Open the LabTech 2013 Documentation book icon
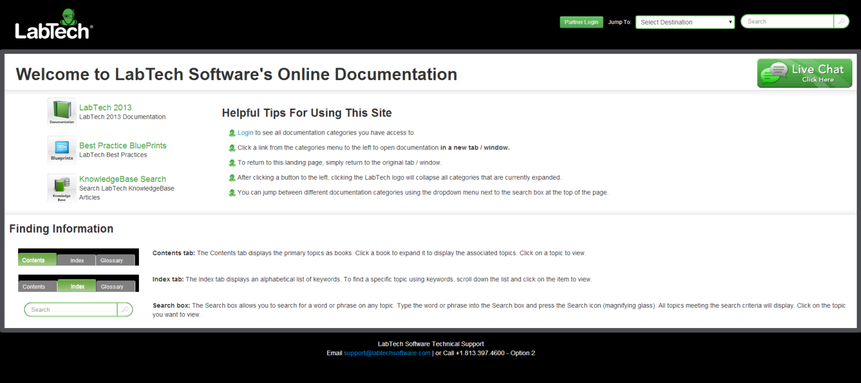The width and height of the screenshot is (861, 383). [x=62, y=112]
